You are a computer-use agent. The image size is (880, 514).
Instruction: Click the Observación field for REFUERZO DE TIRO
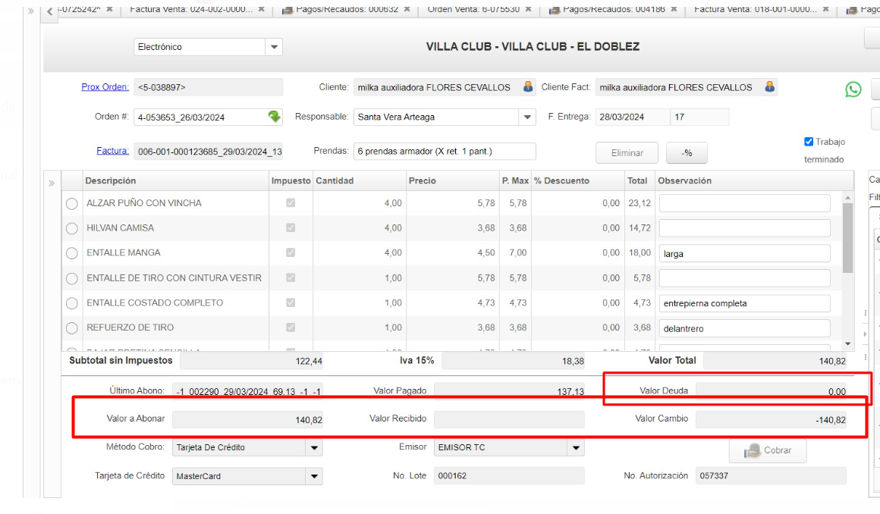[x=744, y=328]
